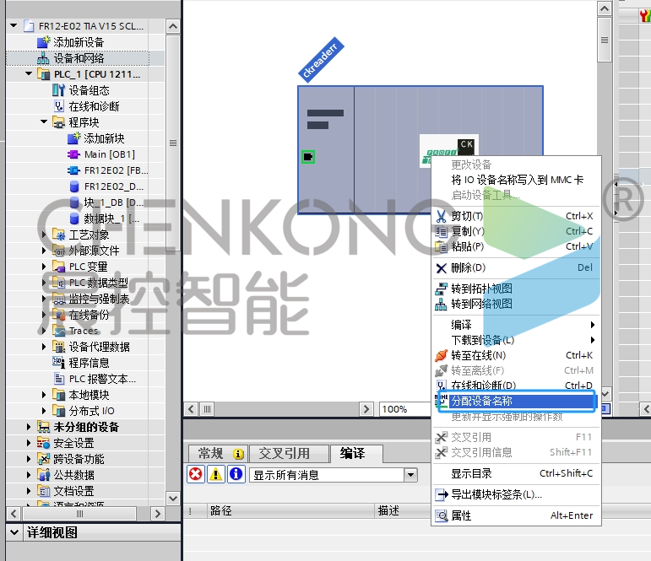Open 程序信息 tree item

(89, 363)
